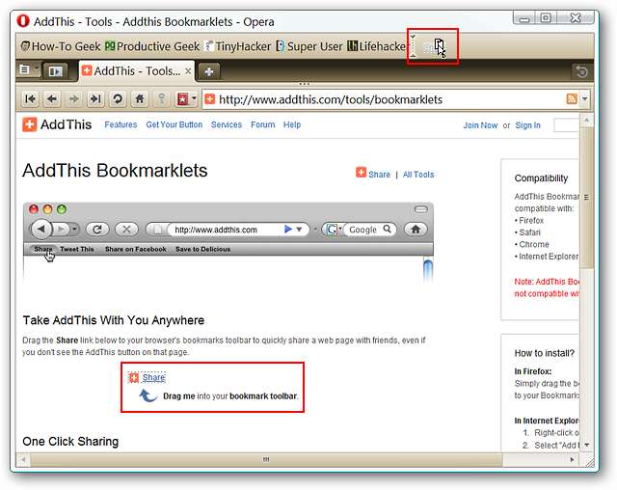Go forward with the Forward arrow
The height and width of the screenshot is (490, 617).
[73, 98]
